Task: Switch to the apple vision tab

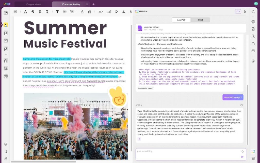Action: [x=33, y=4]
